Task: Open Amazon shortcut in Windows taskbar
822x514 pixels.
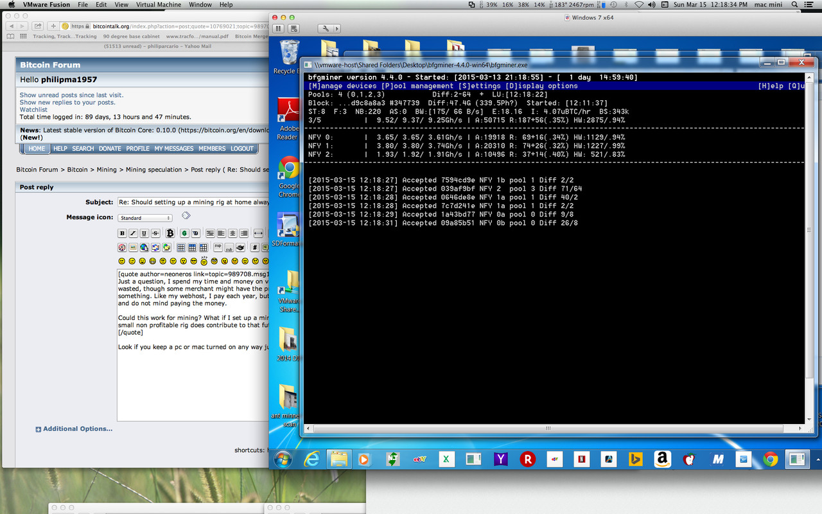Action: point(662,459)
